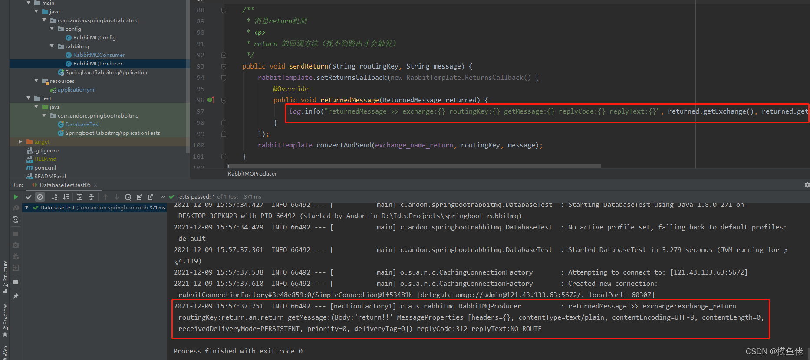Show more run toolbar actions chevron
Viewport: 810px width, 360px height.
click(163, 197)
